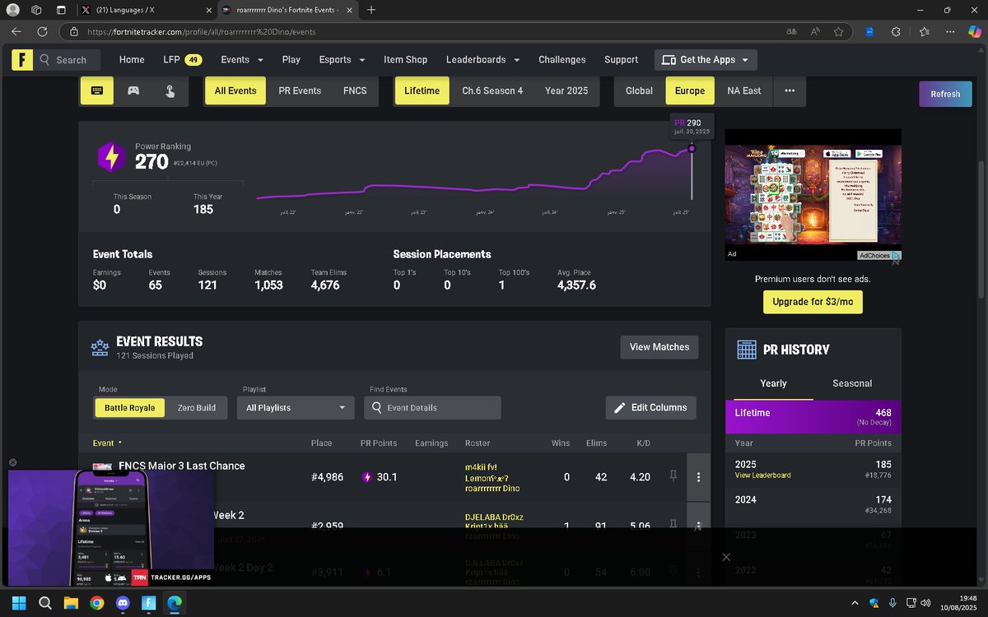Switch mode to Zero Build
Image resolution: width=988 pixels, height=617 pixels.
tap(197, 408)
